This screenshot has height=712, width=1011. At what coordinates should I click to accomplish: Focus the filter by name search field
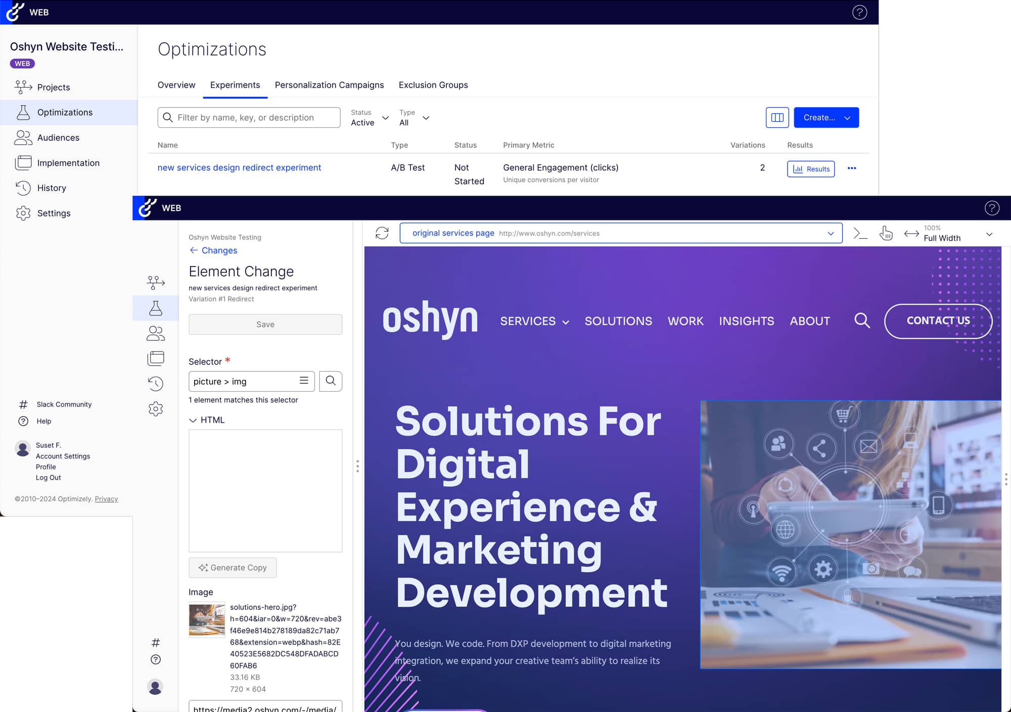[x=249, y=117]
